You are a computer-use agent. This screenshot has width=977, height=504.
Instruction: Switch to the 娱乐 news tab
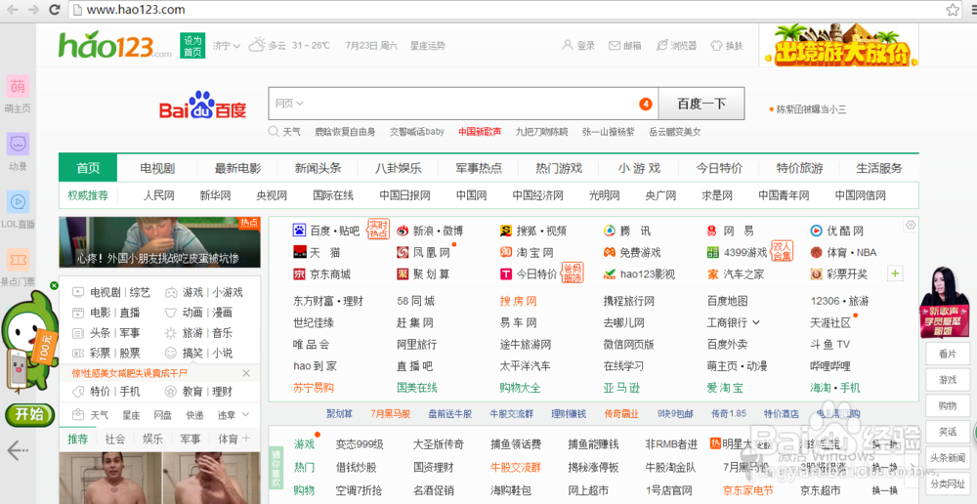coord(152,439)
